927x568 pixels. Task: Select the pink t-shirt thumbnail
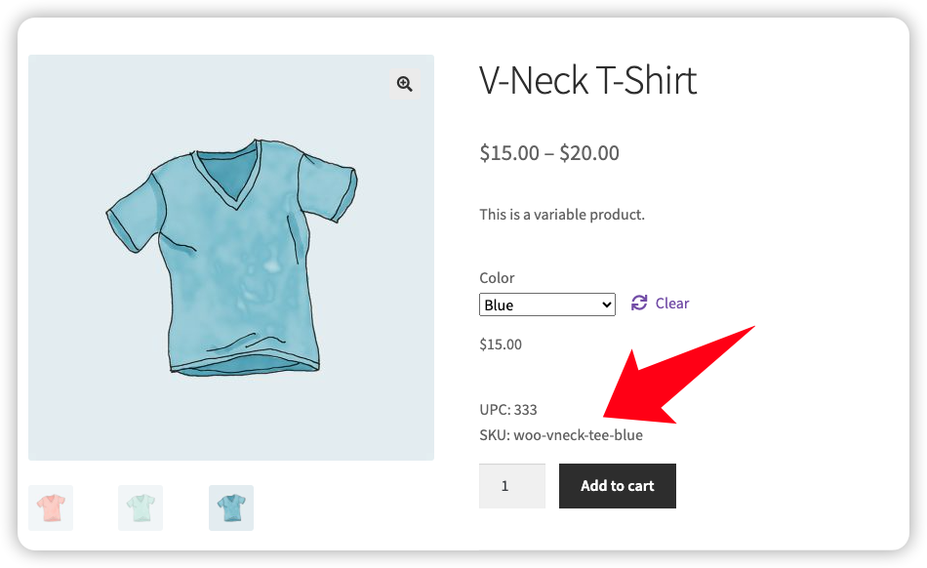[x=51, y=507]
